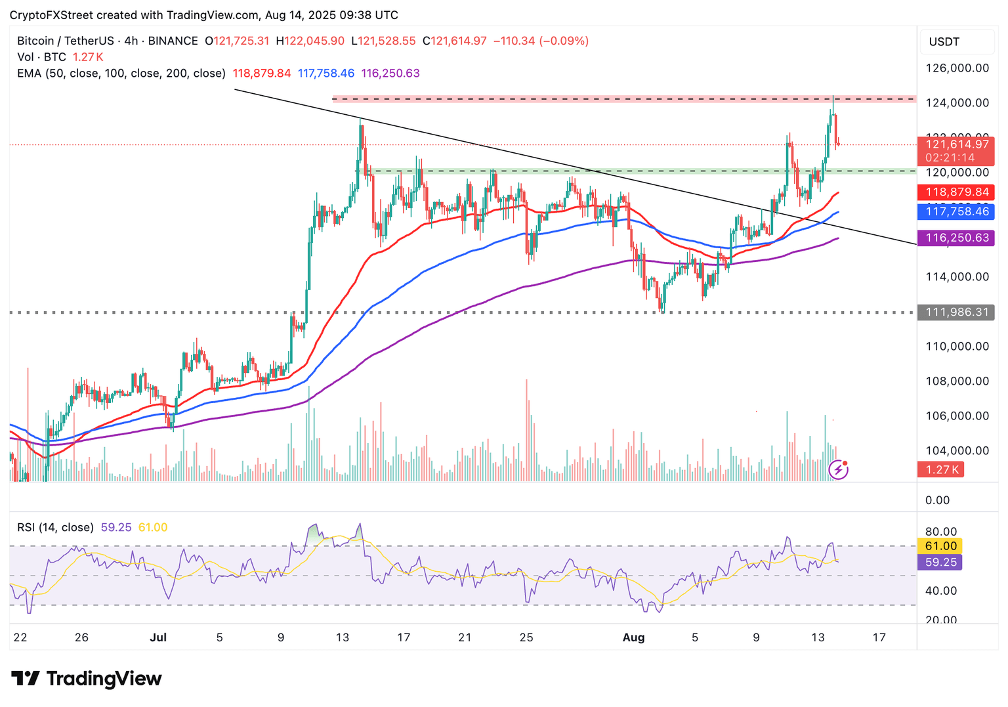
Task: Click the header text CryptoFXStreet created with TradingView.com
Action: point(203,15)
